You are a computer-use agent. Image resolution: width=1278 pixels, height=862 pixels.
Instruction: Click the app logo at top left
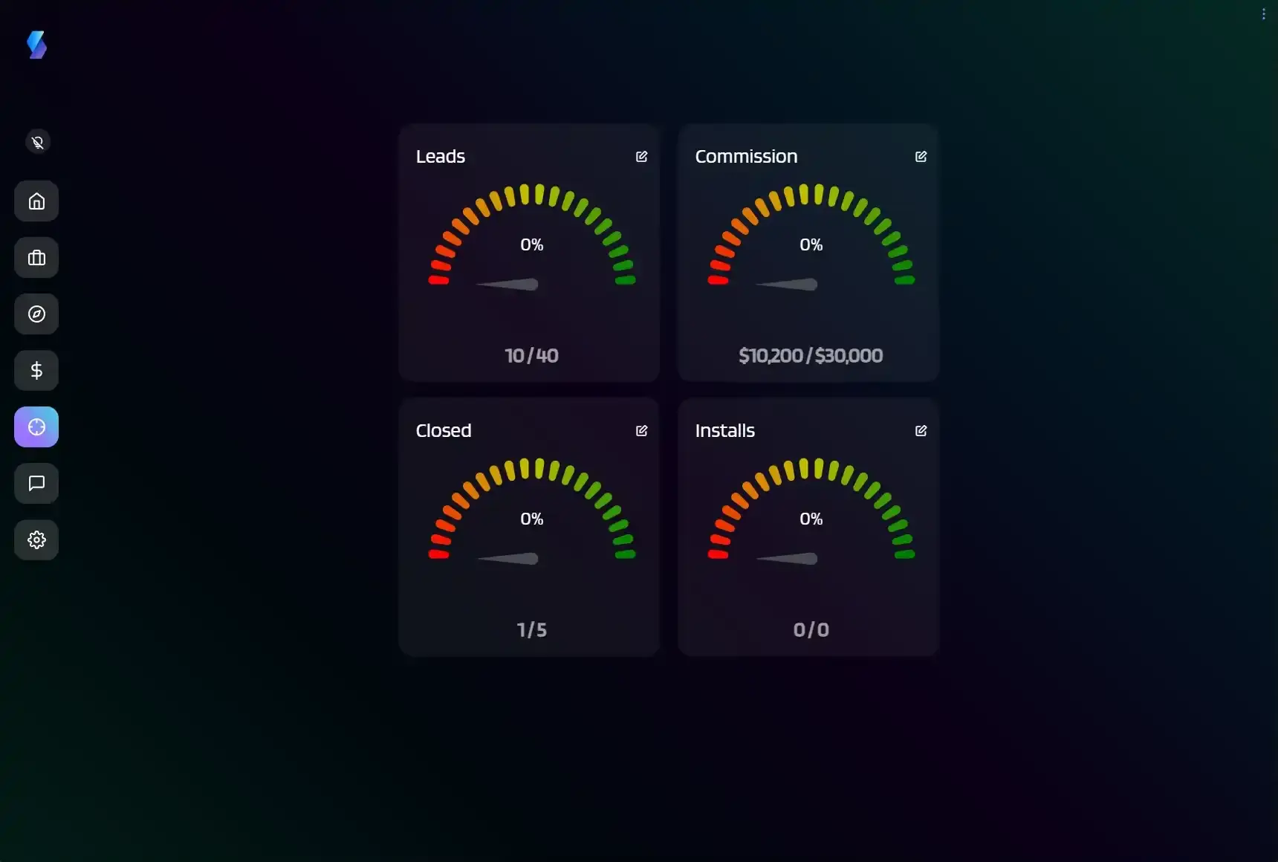pos(36,45)
